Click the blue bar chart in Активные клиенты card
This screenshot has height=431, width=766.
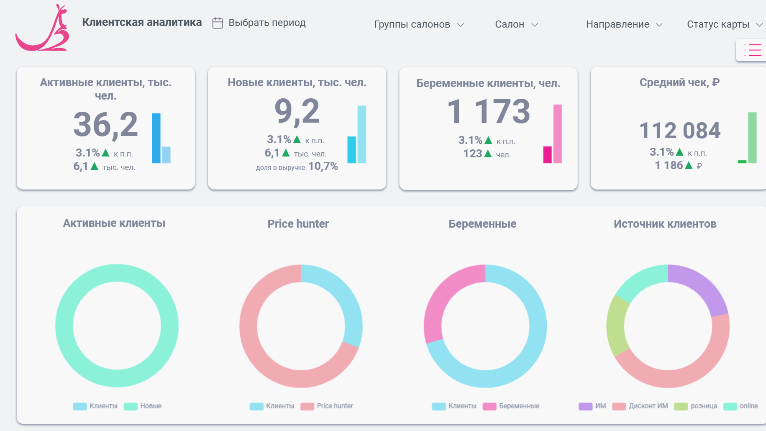tap(161, 138)
